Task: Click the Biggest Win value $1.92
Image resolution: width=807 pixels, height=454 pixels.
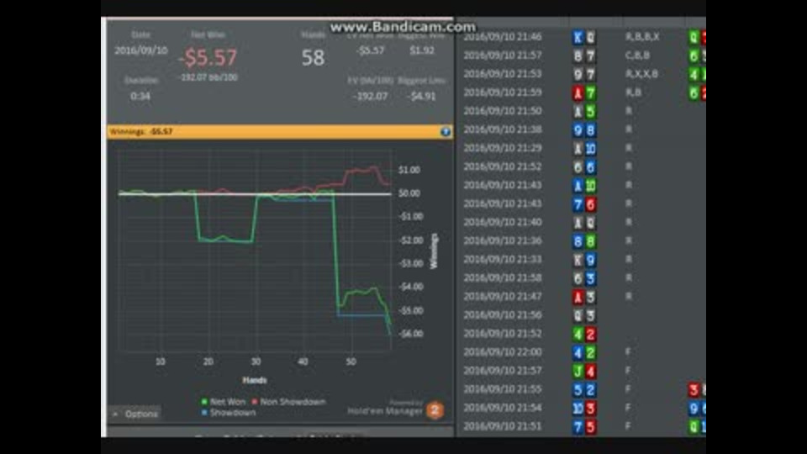Action: [x=422, y=50]
